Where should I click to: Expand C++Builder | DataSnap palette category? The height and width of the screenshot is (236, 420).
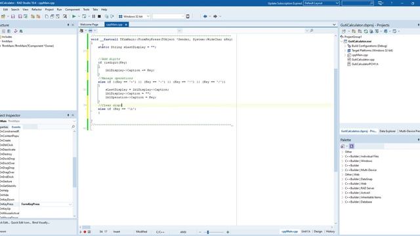point(343,179)
